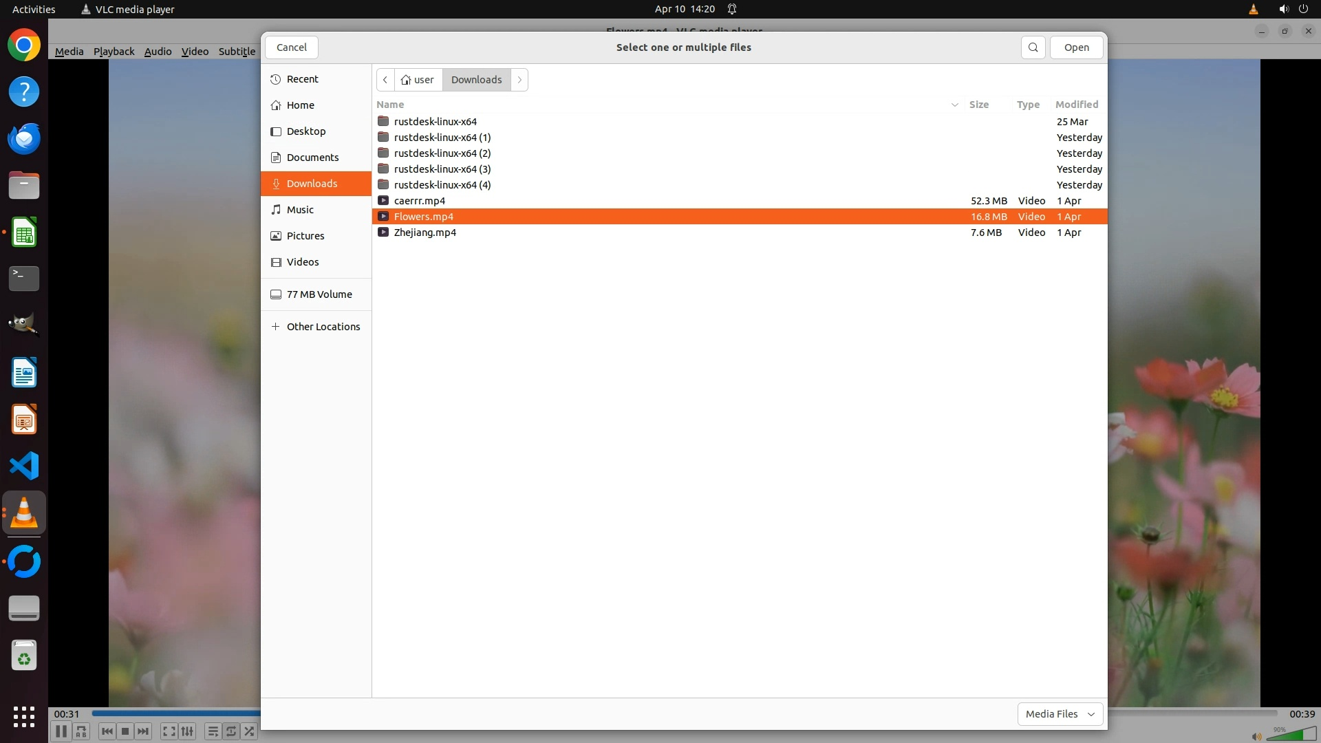1321x743 pixels.
Task: Pause the video playback
Action: (x=61, y=731)
